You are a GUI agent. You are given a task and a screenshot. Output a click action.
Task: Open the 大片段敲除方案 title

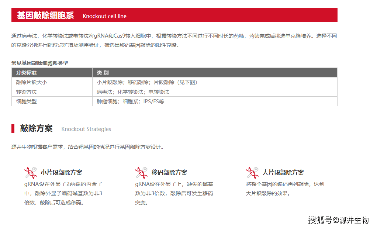(x=283, y=172)
